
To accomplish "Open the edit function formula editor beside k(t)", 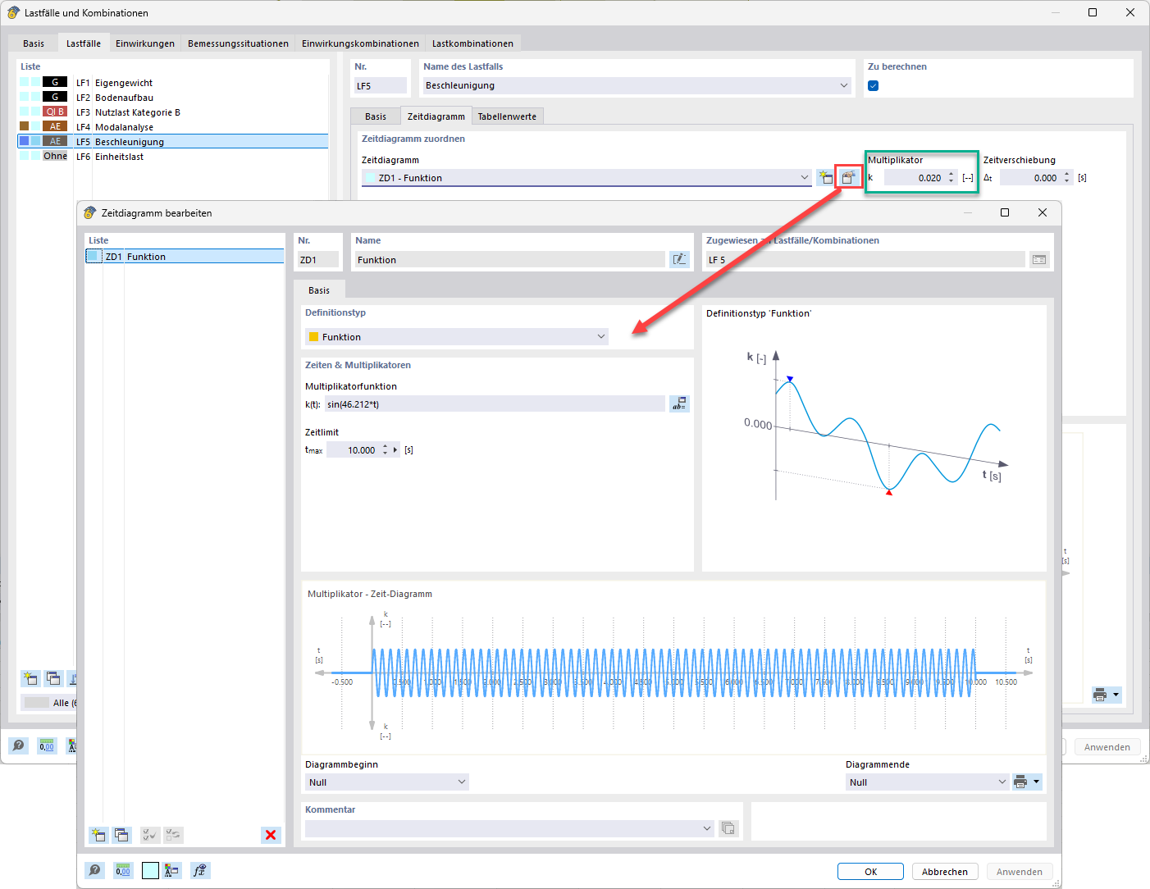I will pos(679,403).
